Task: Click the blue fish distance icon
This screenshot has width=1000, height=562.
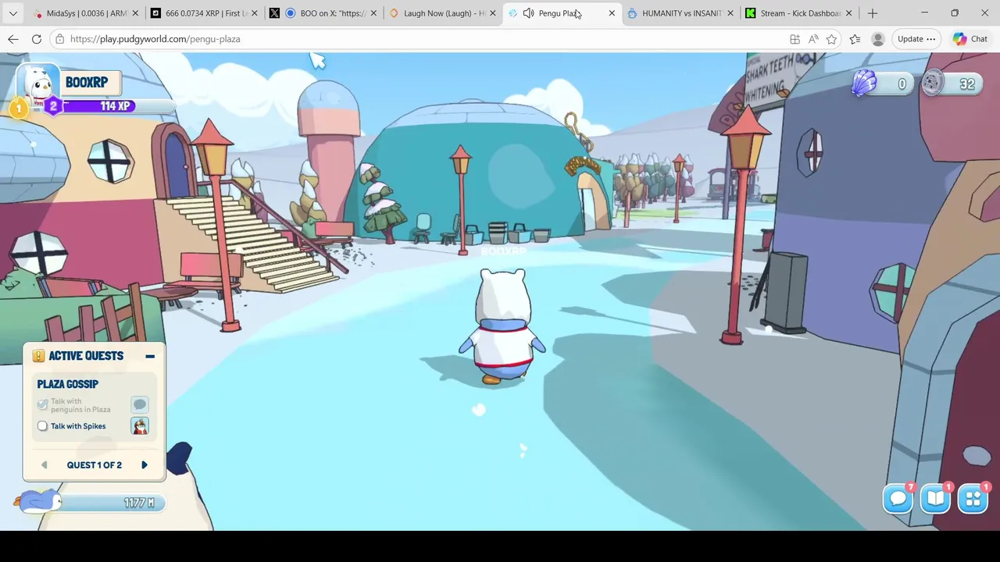Action: pos(37,501)
